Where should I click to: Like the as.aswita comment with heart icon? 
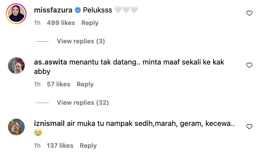point(249,65)
